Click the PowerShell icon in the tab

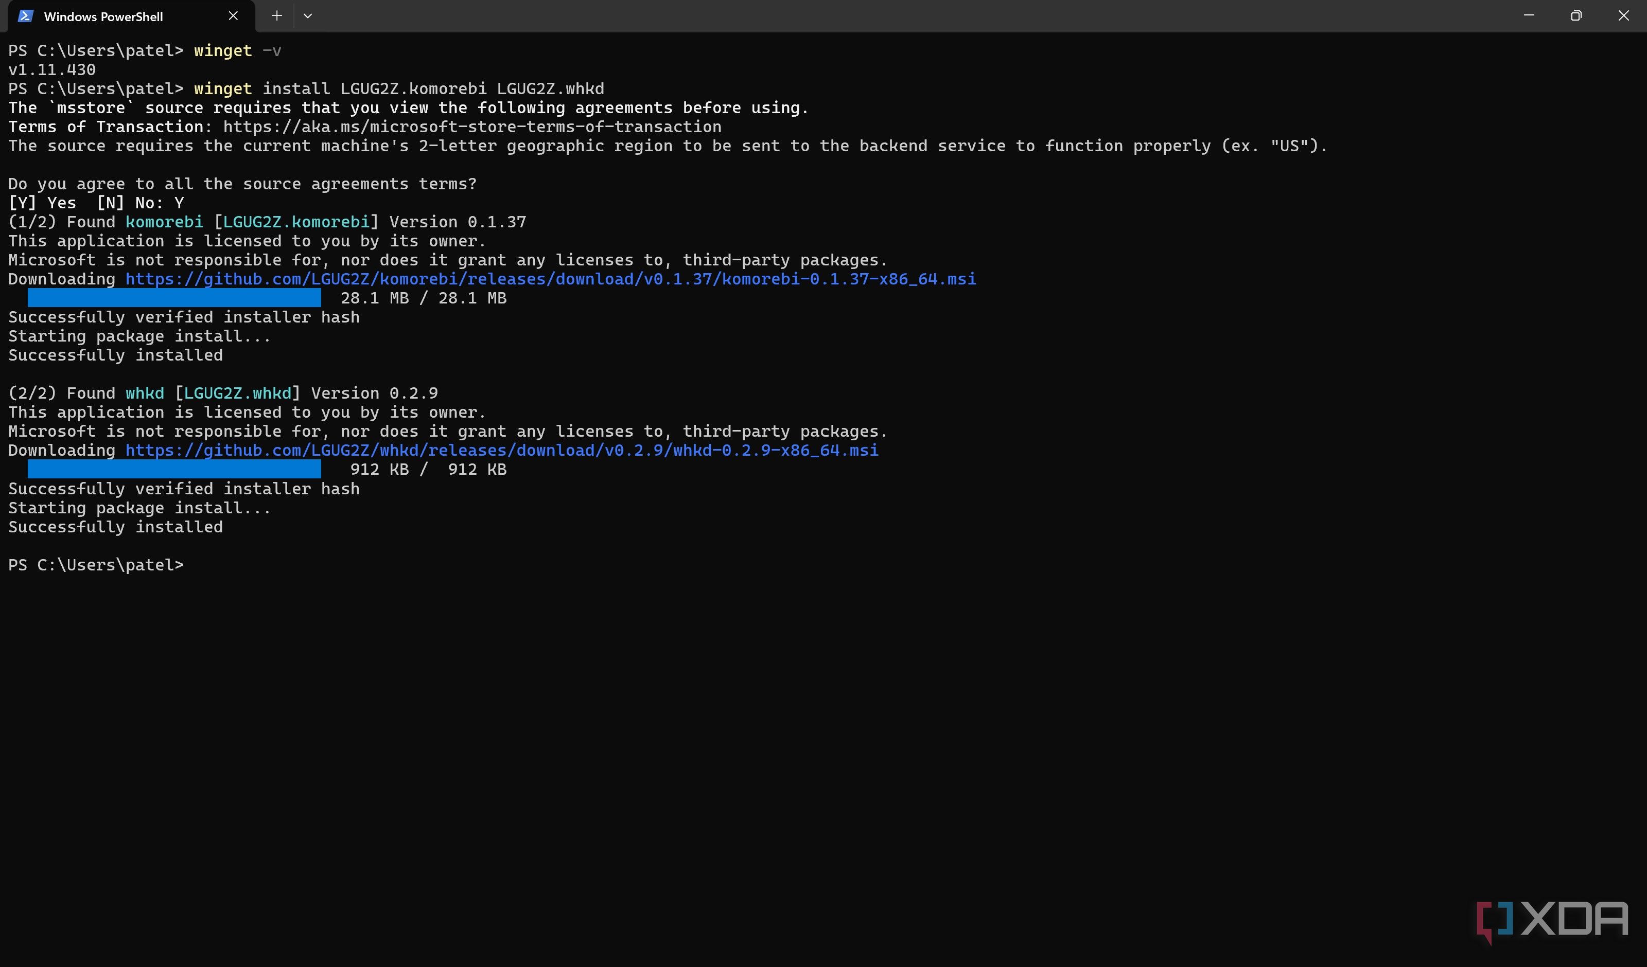click(25, 16)
